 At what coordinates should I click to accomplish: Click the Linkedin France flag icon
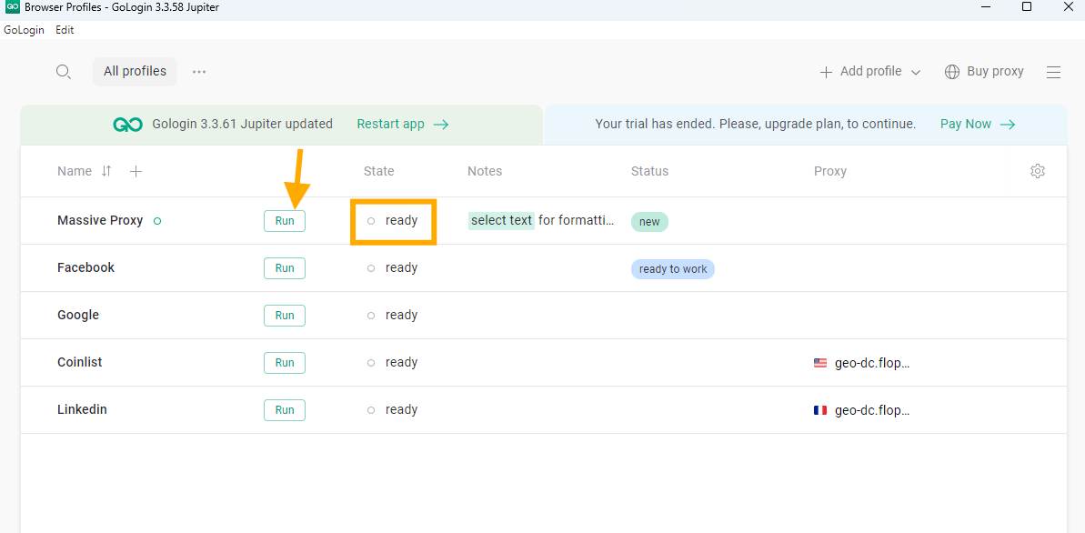pos(820,410)
